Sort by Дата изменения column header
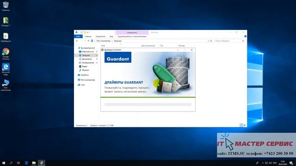 148,46
